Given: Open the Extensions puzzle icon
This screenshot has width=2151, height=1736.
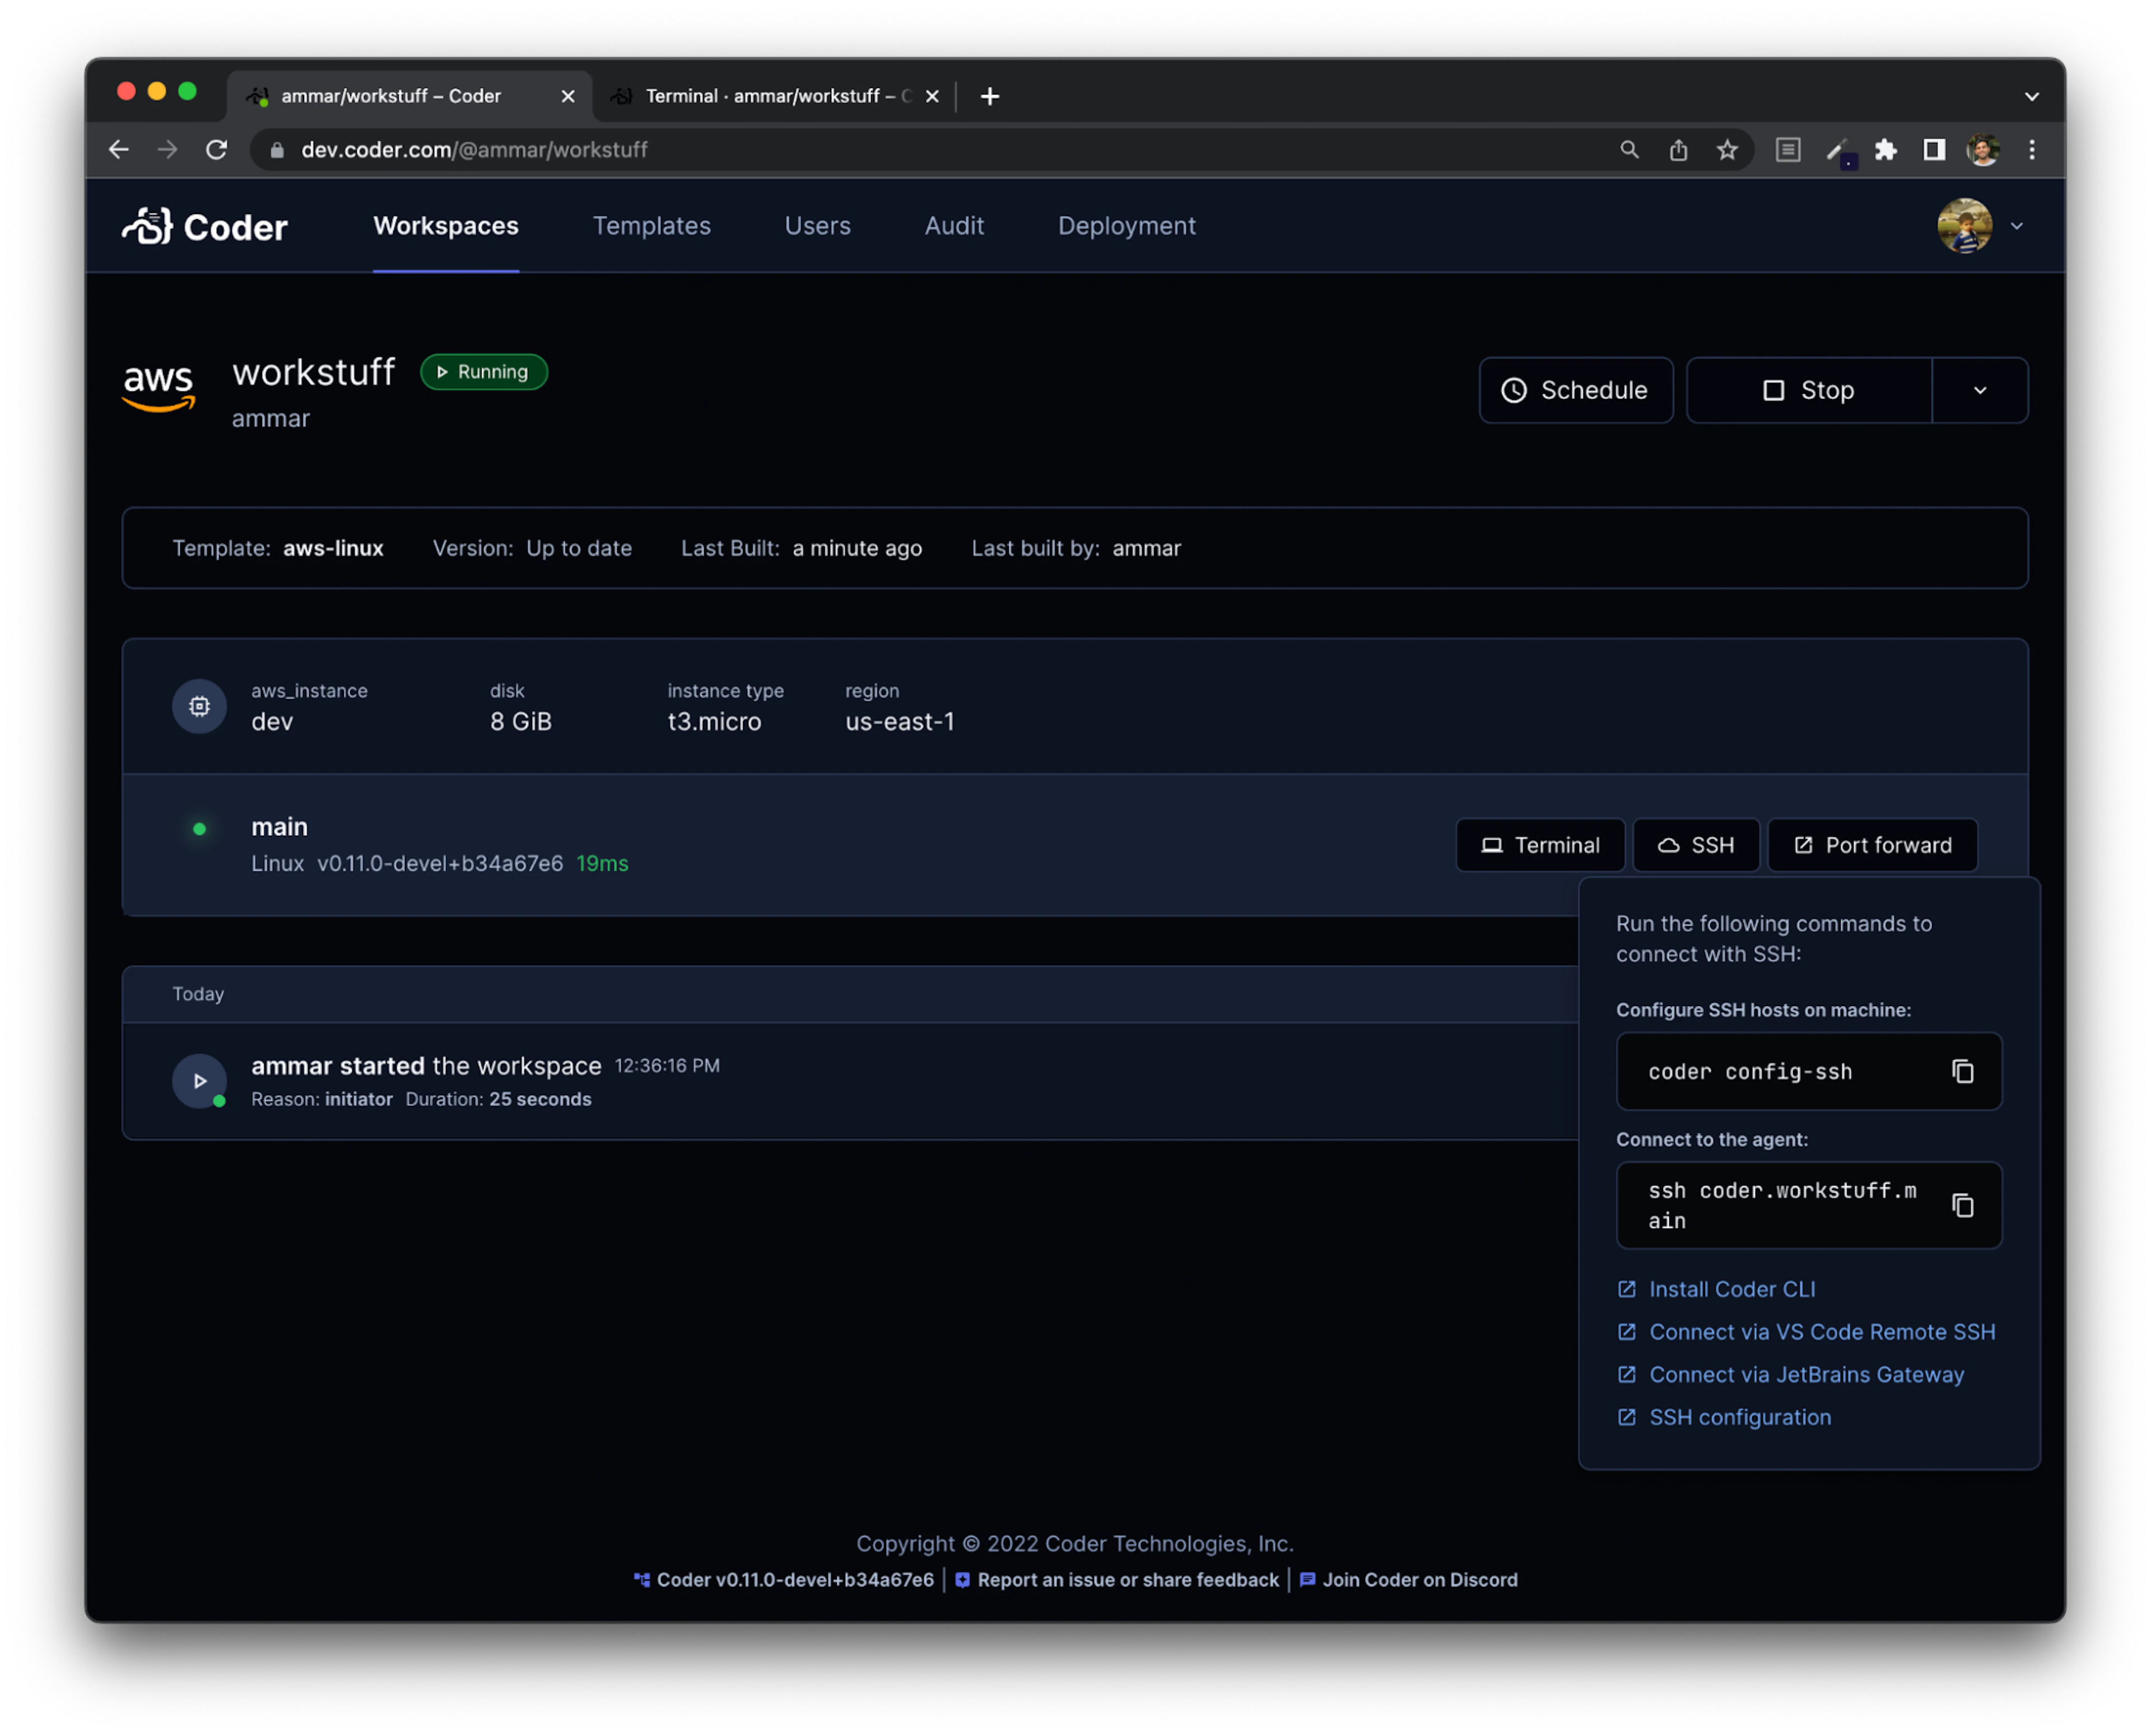Looking at the screenshot, I should pos(1885,150).
